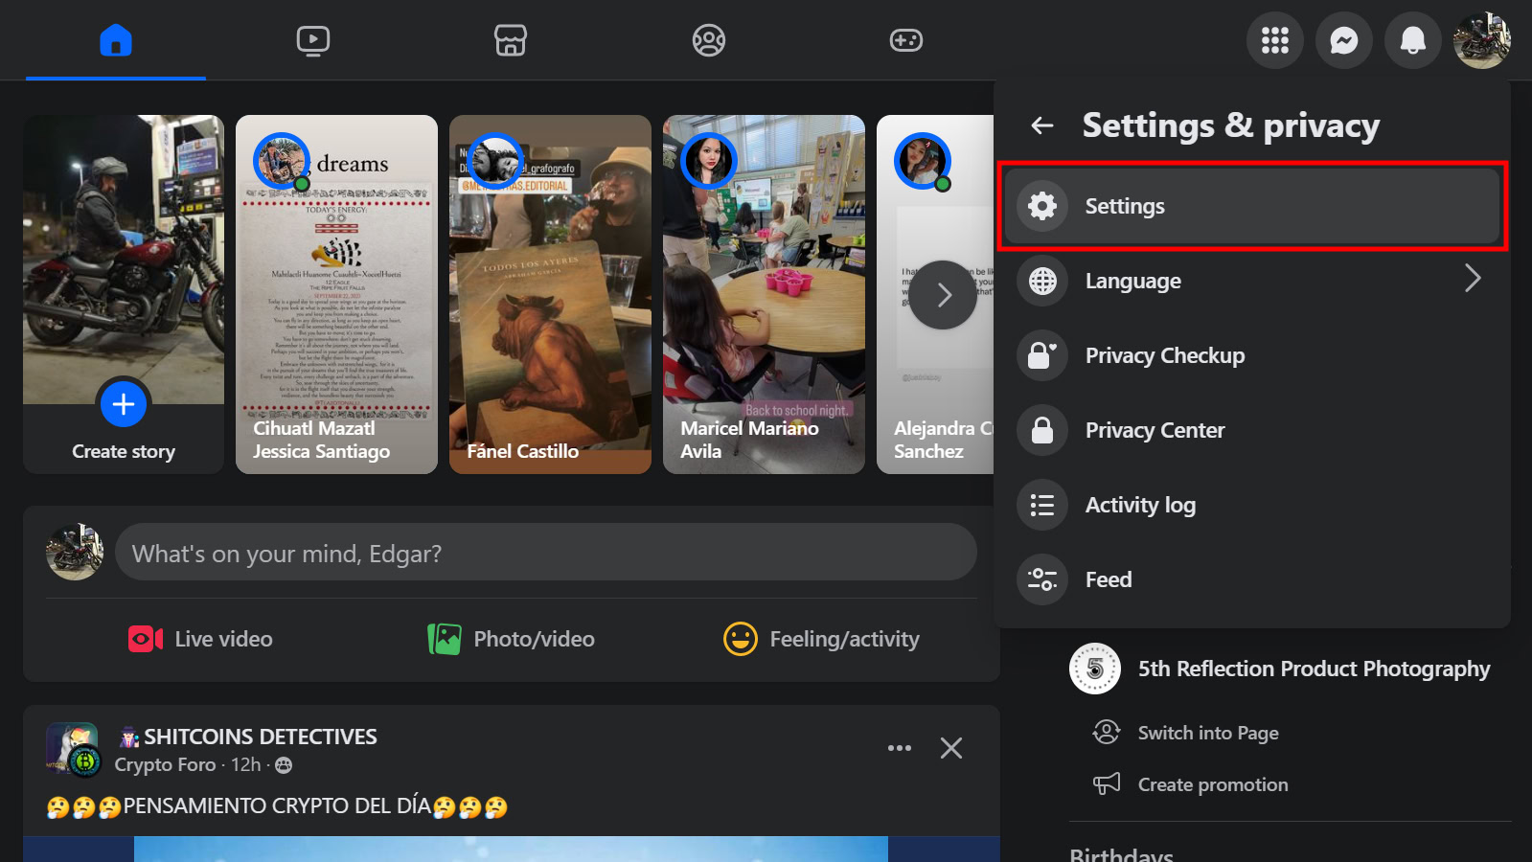
Task: Click the Privacy Checkup lock-heart icon
Action: (1042, 355)
